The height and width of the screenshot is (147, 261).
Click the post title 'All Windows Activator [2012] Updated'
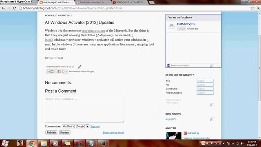(x=80, y=22)
